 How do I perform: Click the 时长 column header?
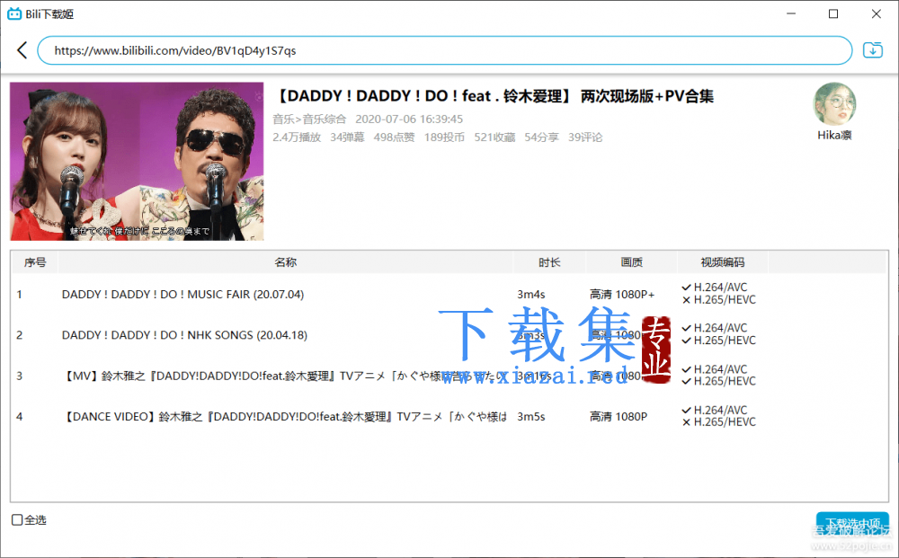pos(549,262)
